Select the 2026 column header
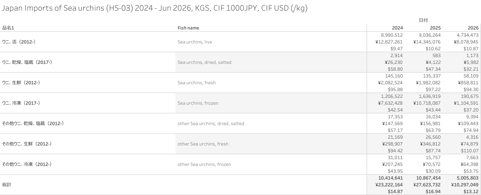The width and height of the screenshot is (481, 195). click(x=473, y=28)
